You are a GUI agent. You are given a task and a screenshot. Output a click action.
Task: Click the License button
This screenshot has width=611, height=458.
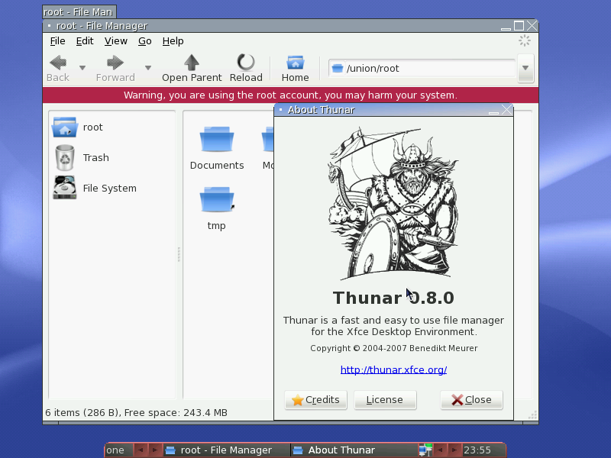(385, 400)
